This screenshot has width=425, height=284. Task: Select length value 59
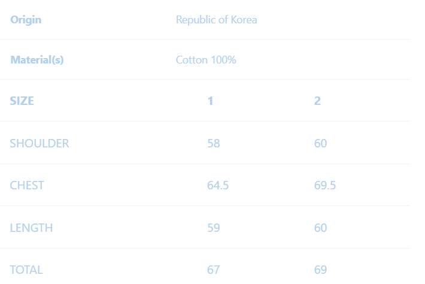[x=214, y=228]
